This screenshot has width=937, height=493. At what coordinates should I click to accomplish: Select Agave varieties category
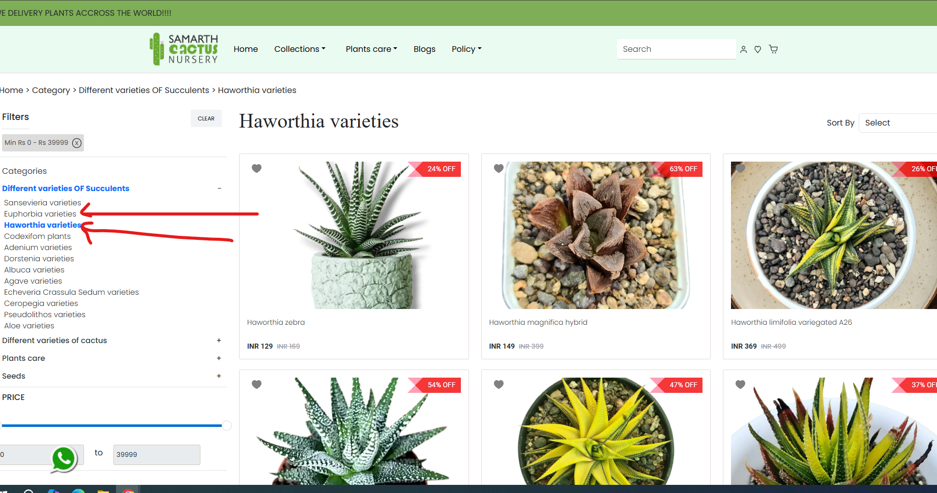pyautogui.click(x=33, y=281)
